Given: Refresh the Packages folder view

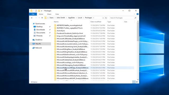Looking at the screenshot, I should pyautogui.click(x=106, y=18).
